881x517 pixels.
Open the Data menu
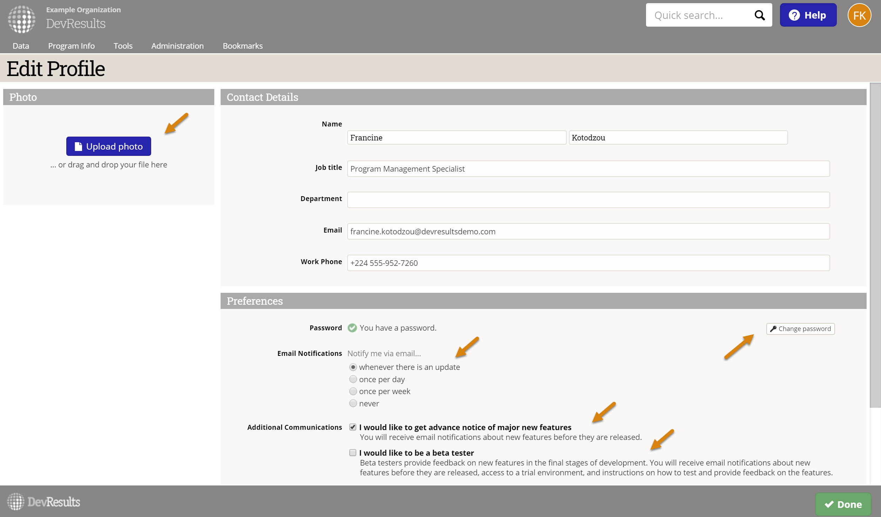click(21, 46)
